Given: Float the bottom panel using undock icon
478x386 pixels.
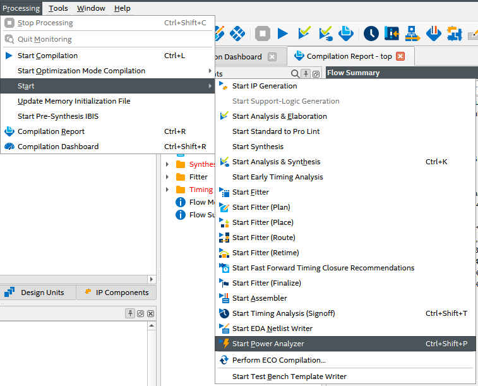Looking at the screenshot, I should click(140, 313).
